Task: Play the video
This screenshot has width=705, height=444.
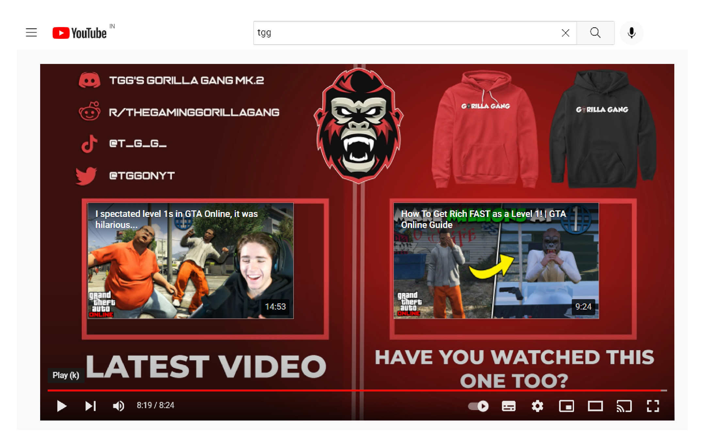Action: pyautogui.click(x=61, y=406)
